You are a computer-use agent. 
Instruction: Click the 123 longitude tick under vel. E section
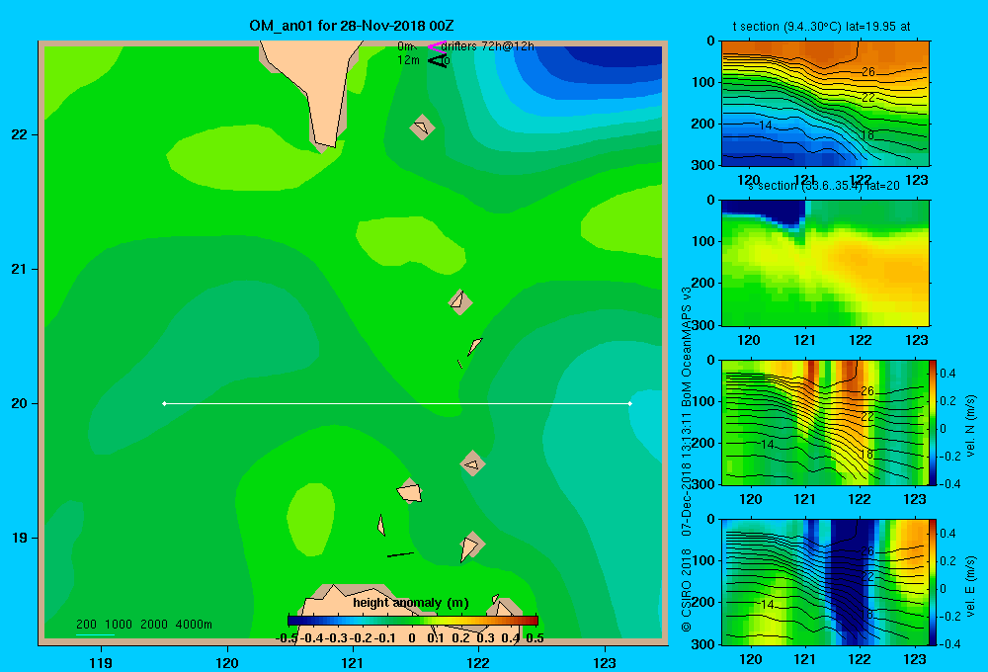pyautogui.click(x=915, y=659)
